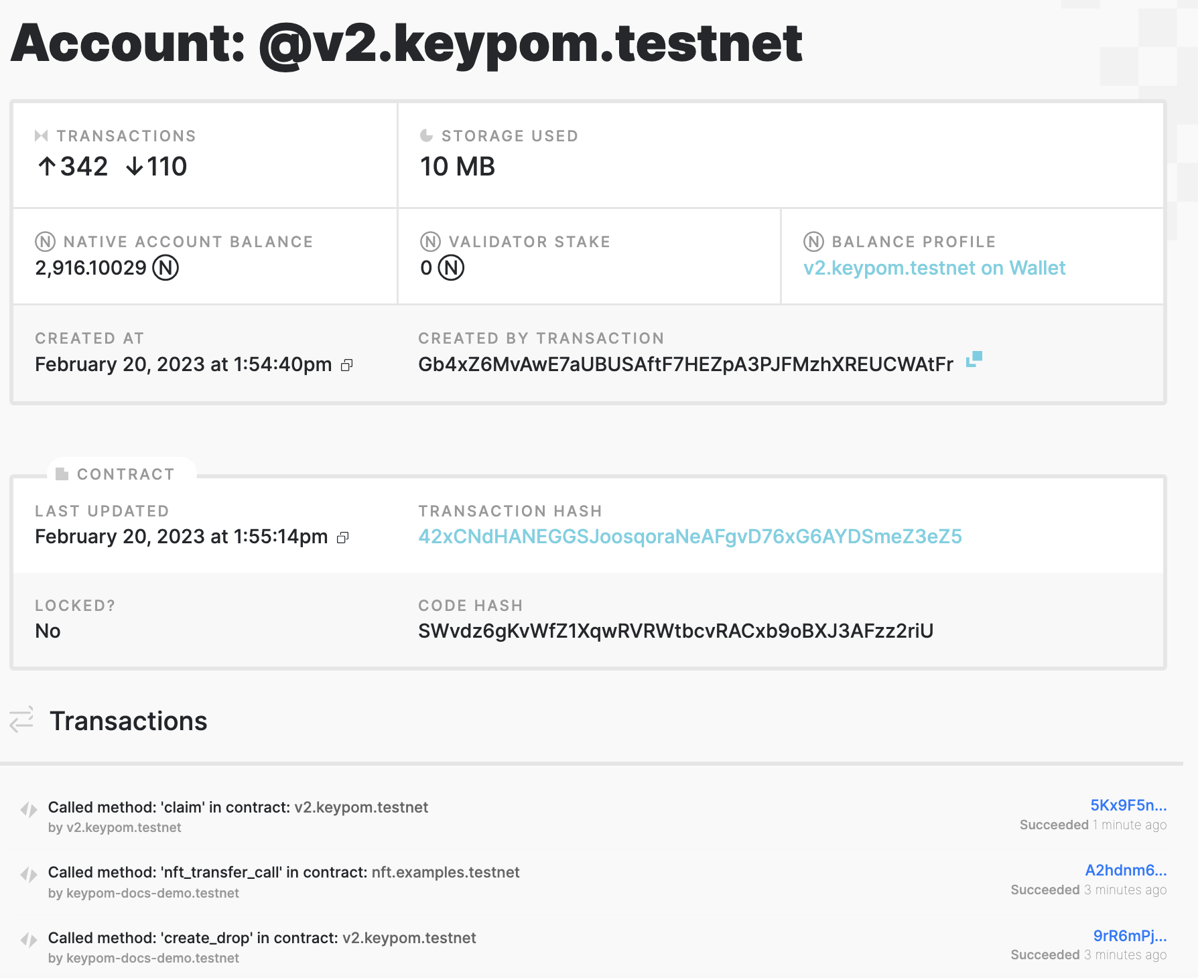Open transaction 5Kx9F5n... hash link

pos(1128,805)
